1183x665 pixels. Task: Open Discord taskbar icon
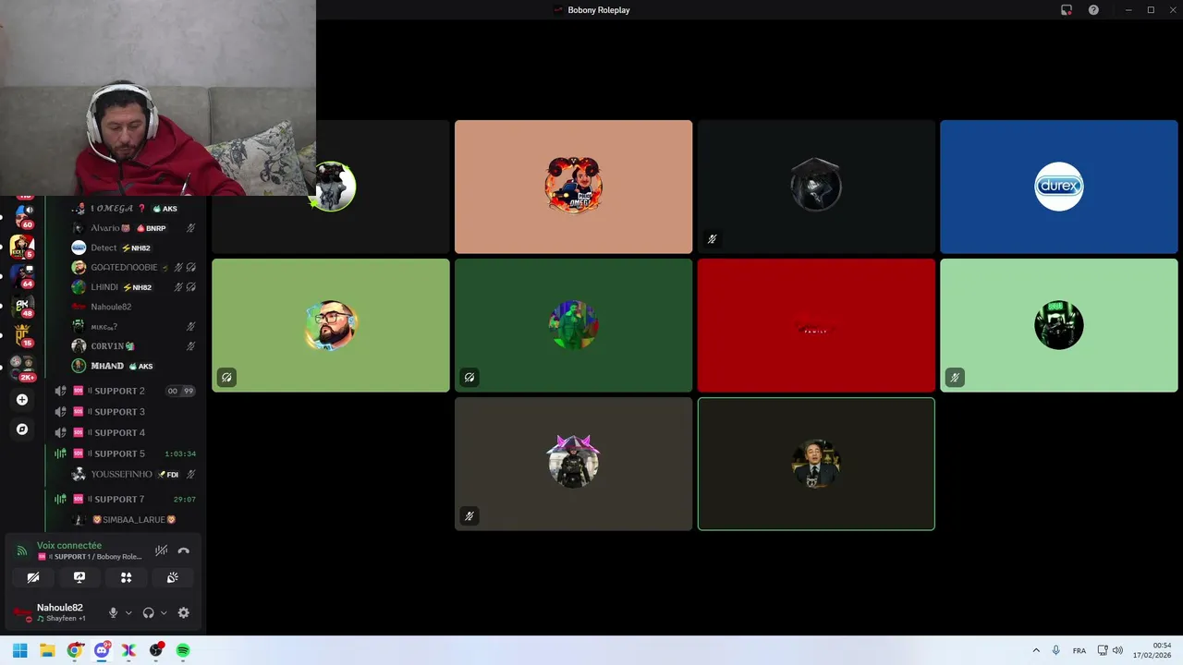pyautogui.click(x=102, y=650)
